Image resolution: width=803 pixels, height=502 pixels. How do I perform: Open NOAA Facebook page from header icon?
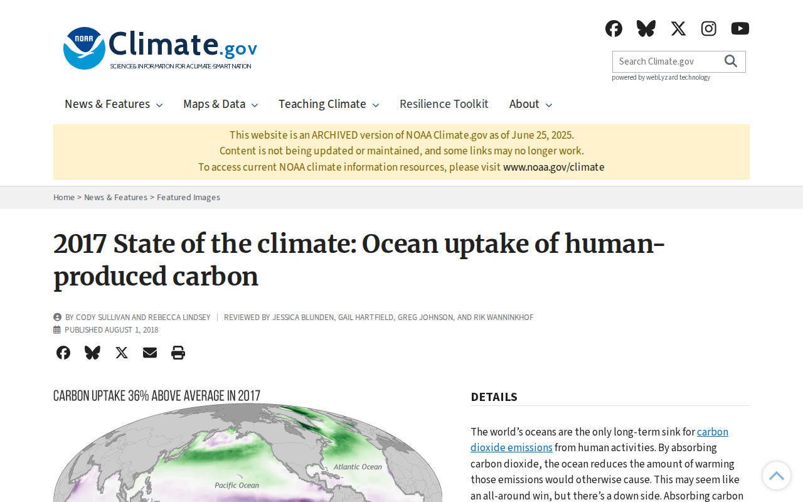pyautogui.click(x=614, y=28)
